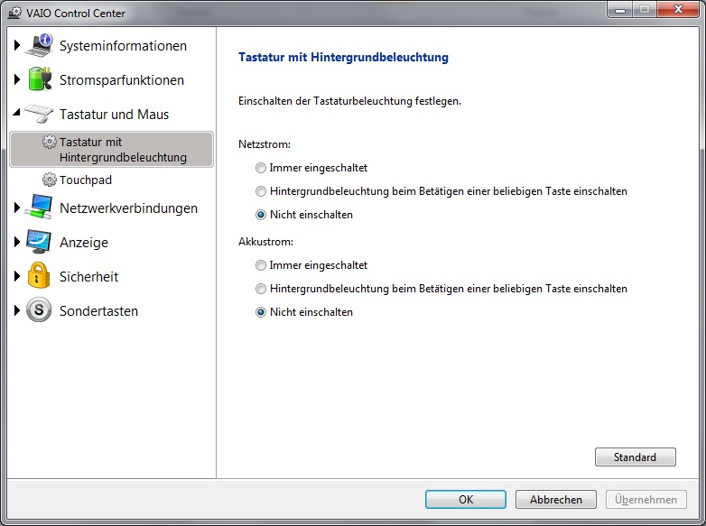
Task: Open the Systeminformationen category label
Action: coord(123,46)
